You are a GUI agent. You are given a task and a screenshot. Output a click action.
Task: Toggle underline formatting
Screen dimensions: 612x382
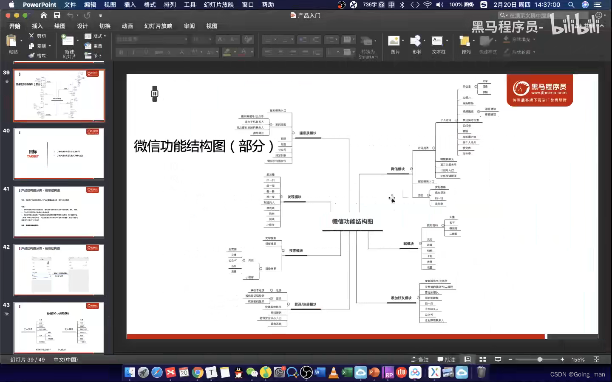click(146, 52)
